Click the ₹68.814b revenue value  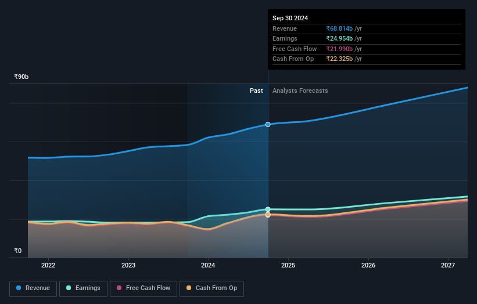point(339,28)
